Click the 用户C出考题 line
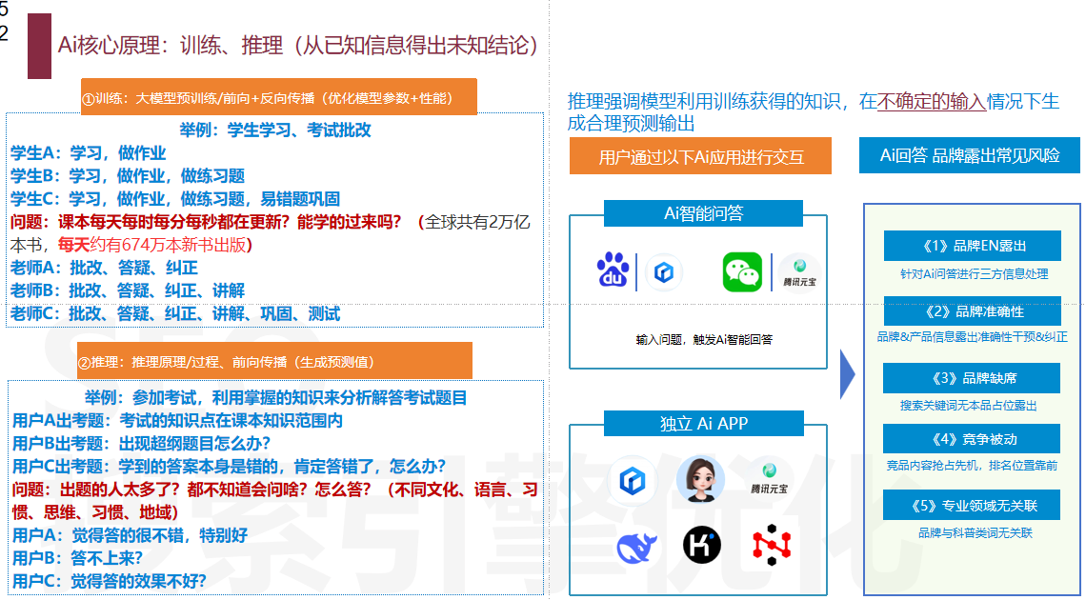 (x=229, y=466)
